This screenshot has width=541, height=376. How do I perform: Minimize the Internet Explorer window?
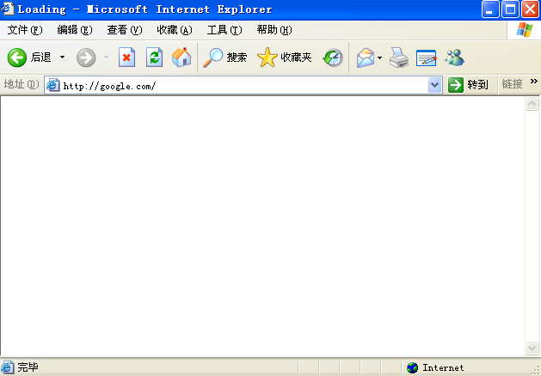pos(490,9)
